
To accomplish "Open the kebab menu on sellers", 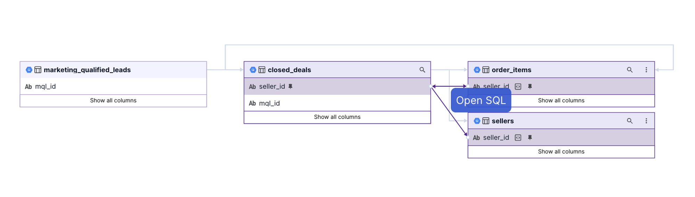I will pos(646,121).
